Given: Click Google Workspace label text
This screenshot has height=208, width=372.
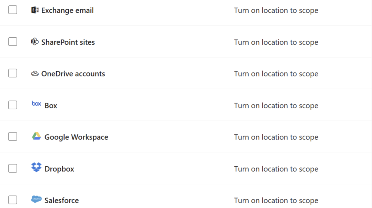Looking at the screenshot, I should (76, 137).
